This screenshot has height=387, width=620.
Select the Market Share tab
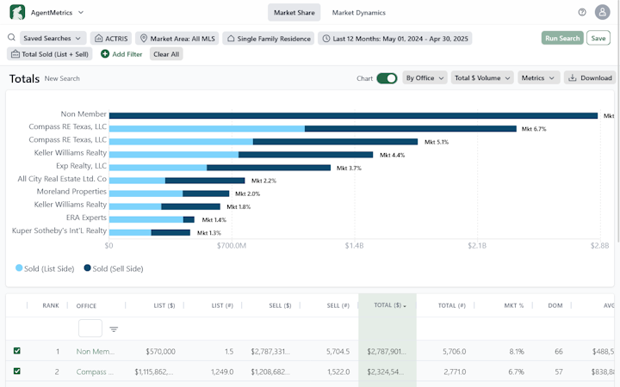[x=294, y=13]
